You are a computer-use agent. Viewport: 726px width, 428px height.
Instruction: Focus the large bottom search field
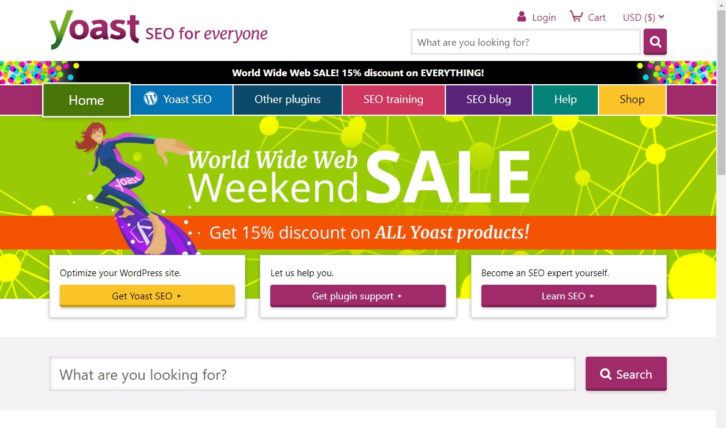point(312,374)
